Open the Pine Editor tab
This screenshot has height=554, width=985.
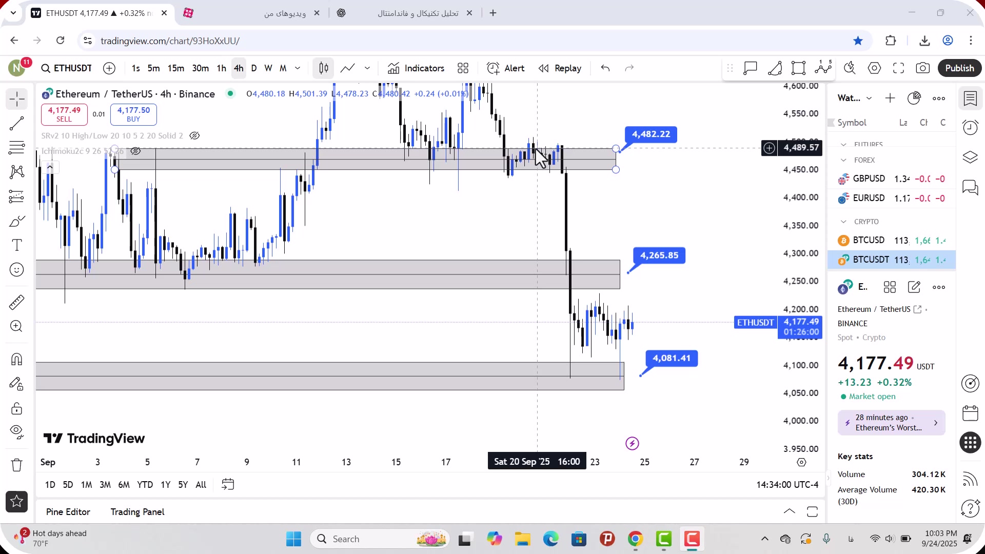point(68,512)
